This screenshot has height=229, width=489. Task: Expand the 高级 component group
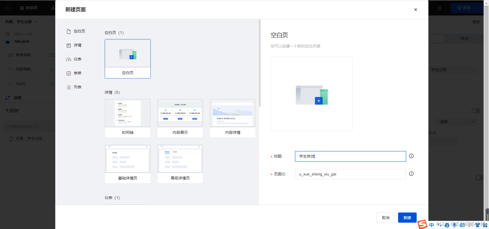click(x=14, y=98)
